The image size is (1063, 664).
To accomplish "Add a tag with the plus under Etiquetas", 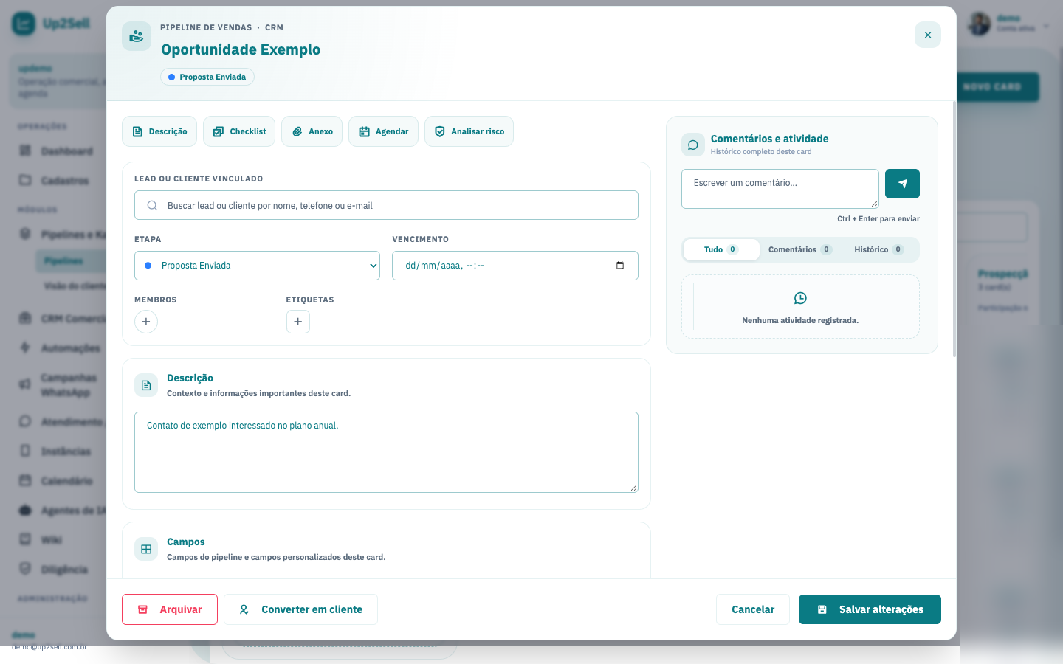I will tap(298, 322).
